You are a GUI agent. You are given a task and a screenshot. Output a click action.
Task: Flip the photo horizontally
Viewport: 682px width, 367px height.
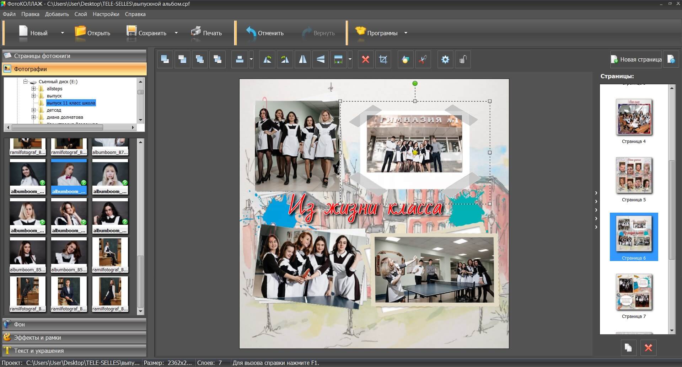(x=303, y=59)
